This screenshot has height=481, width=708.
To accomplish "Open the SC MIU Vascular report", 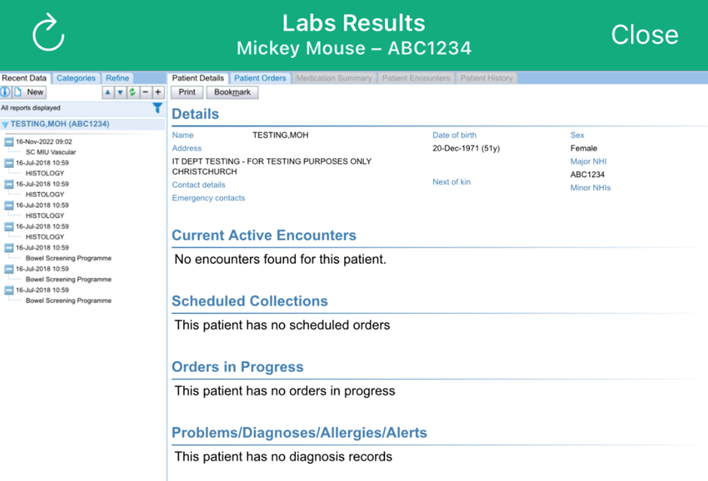I will coord(50,152).
